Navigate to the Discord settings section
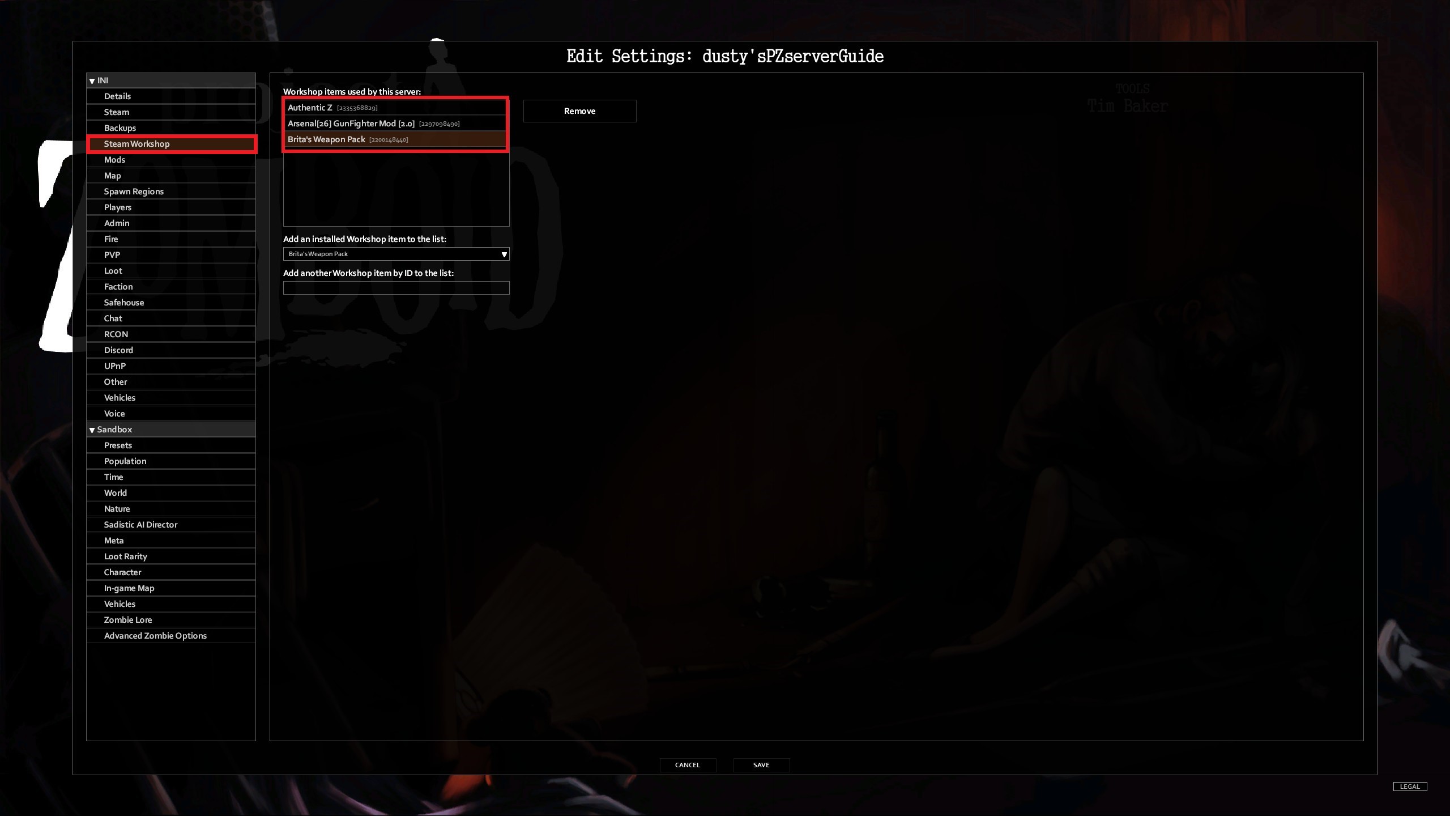 [x=118, y=350]
